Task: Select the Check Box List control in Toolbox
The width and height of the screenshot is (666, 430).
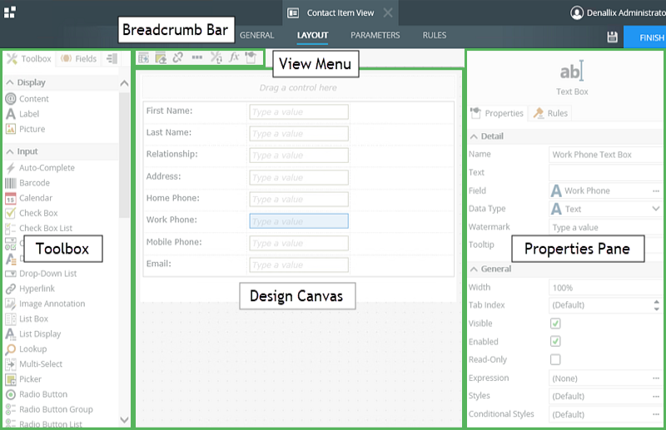Action: click(x=38, y=228)
